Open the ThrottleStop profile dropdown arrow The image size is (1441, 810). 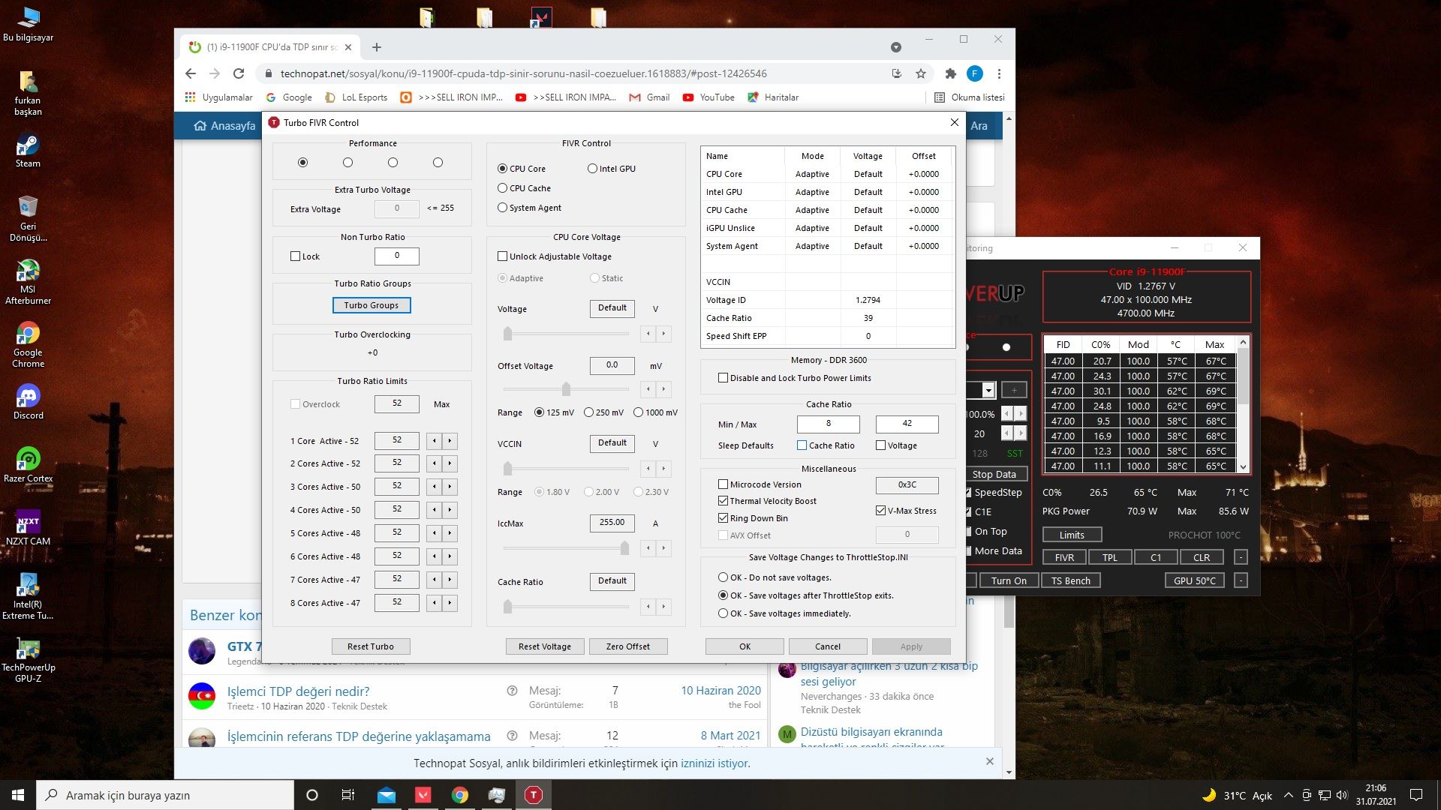[988, 390]
